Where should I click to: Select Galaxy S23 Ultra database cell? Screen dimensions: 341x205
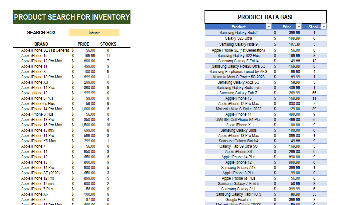(239, 38)
